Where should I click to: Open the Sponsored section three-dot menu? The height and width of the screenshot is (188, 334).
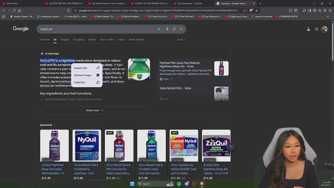pos(55,125)
